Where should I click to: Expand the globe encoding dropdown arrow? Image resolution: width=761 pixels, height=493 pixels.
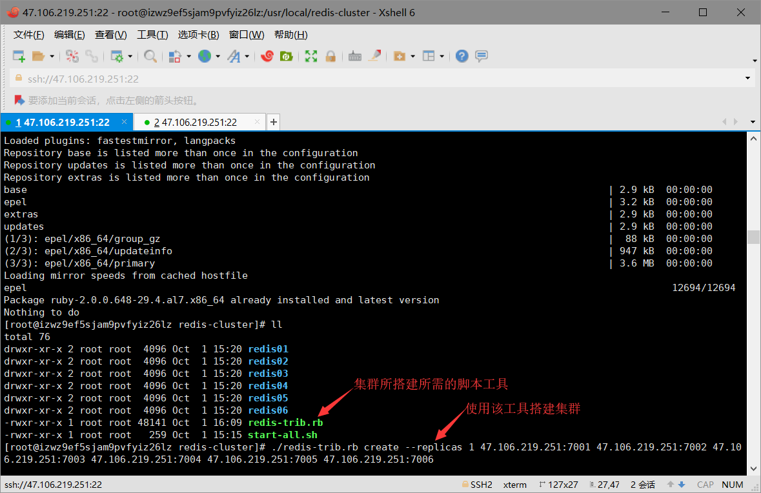pyautogui.click(x=218, y=57)
